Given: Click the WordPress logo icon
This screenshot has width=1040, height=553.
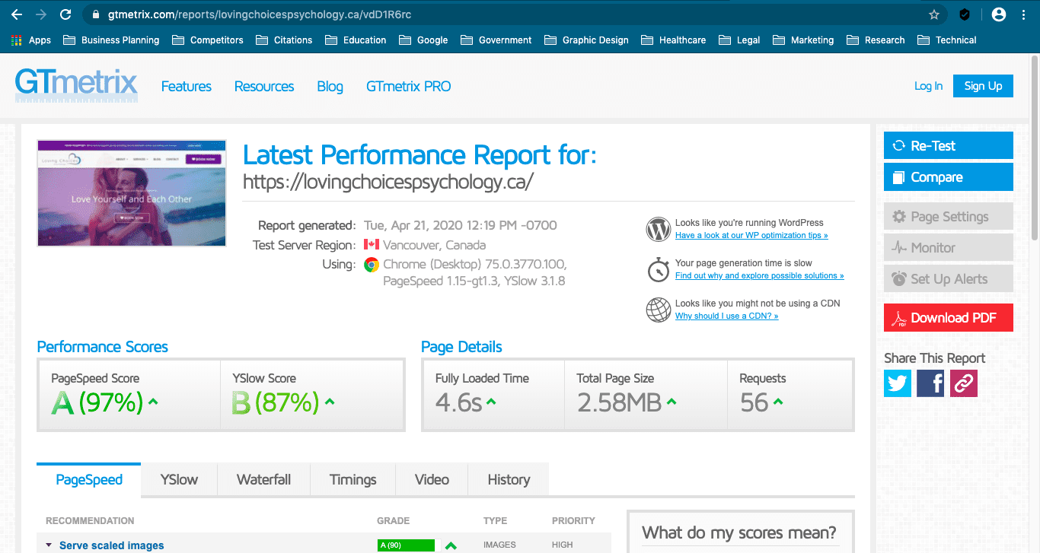Looking at the screenshot, I should 658,229.
